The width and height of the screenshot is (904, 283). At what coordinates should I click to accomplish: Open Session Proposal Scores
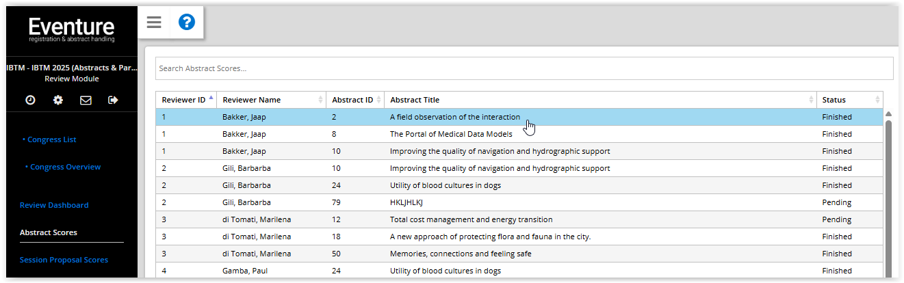tap(64, 260)
